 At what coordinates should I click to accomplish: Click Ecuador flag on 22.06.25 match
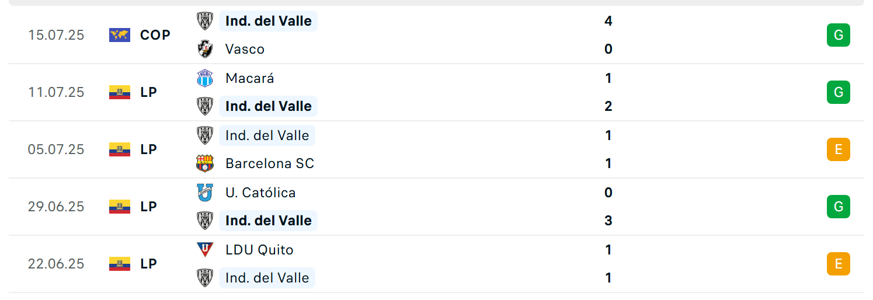coord(120,264)
